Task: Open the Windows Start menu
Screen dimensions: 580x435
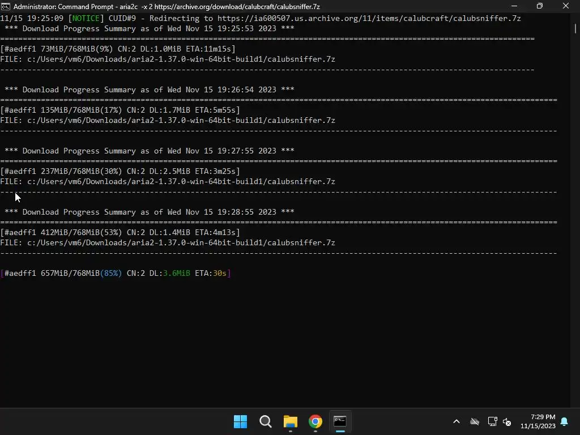Action: (240, 421)
